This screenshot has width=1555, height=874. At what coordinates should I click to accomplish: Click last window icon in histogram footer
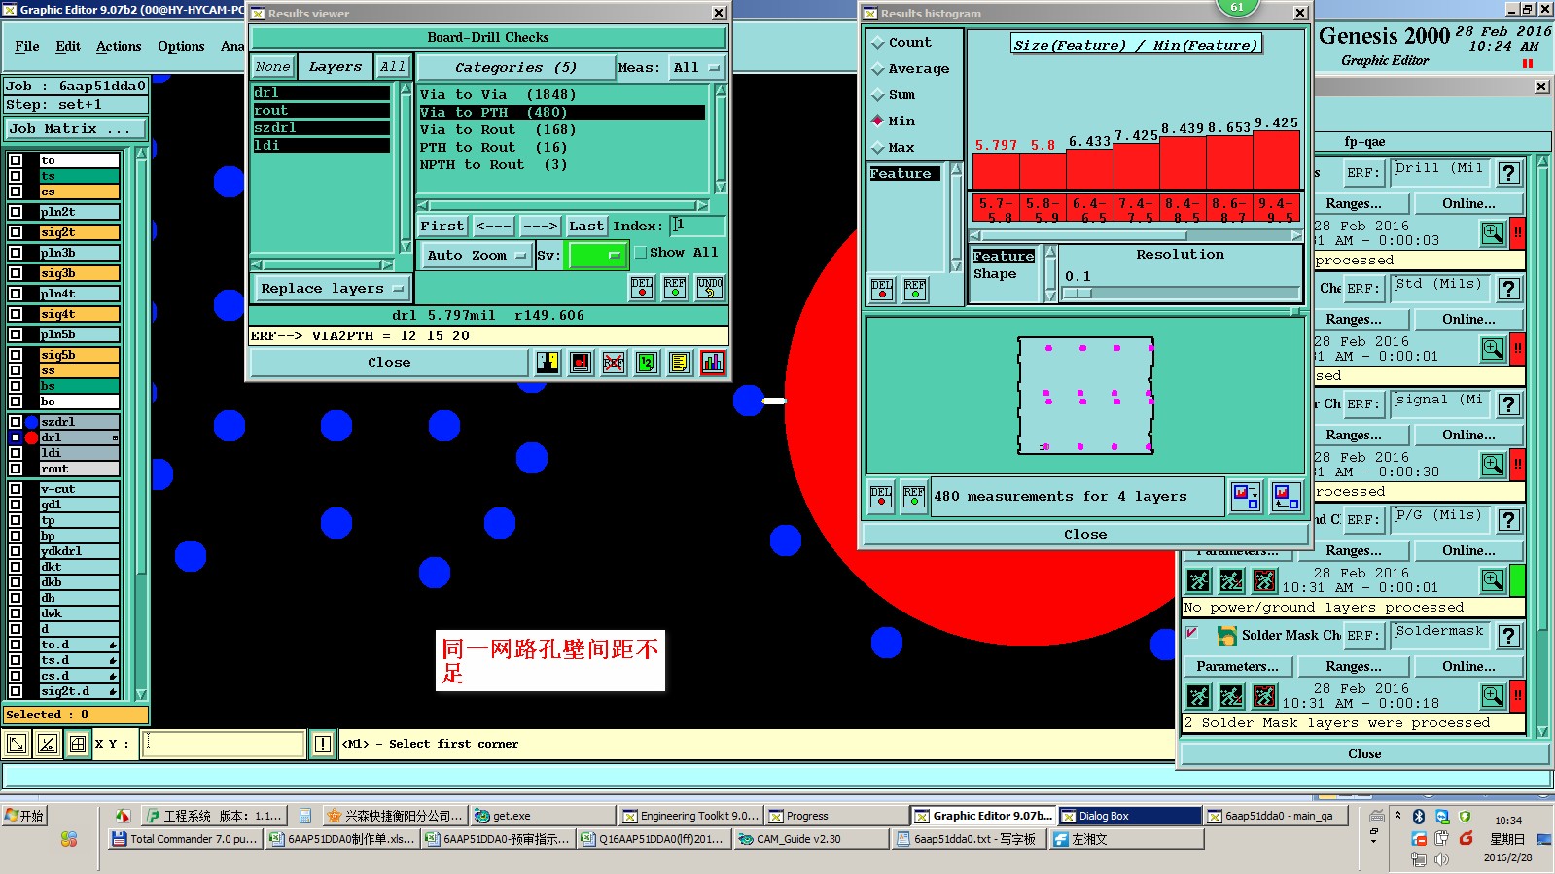[1286, 497]
